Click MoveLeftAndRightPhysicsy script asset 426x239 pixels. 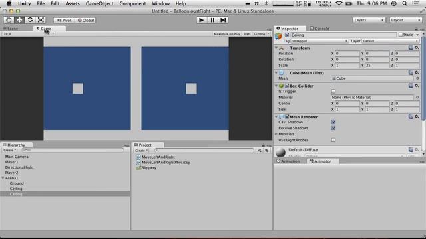166,162
